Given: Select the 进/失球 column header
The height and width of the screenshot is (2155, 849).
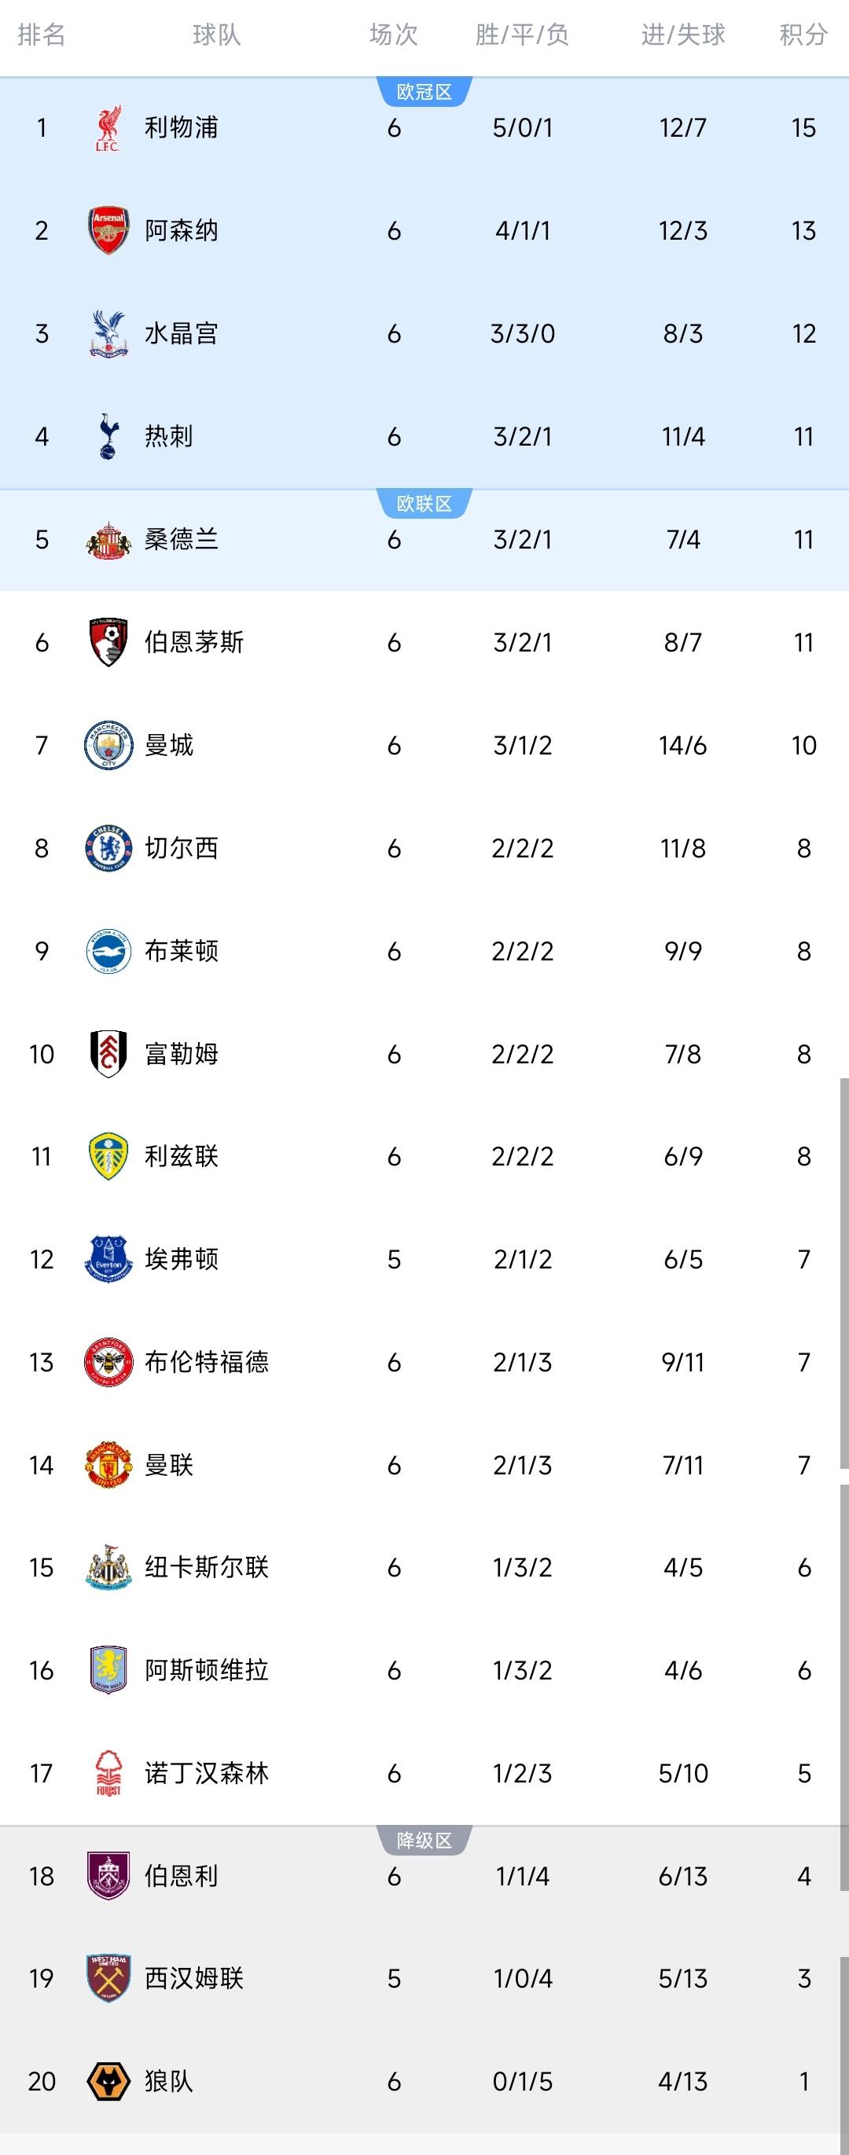Looking at the screenshot, I should pyautogui.click(x=682, y=35).
